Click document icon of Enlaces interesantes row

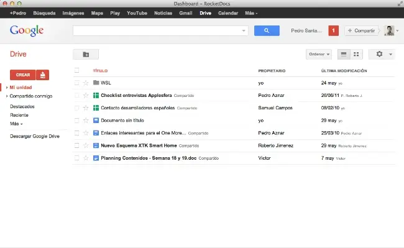(96, 133)
